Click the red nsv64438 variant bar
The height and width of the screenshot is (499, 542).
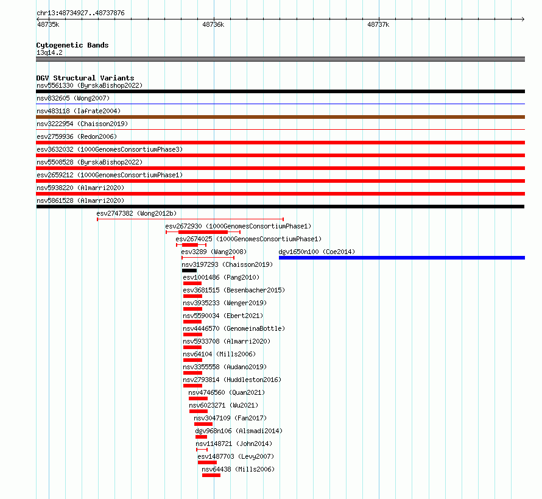coord(211,475)
